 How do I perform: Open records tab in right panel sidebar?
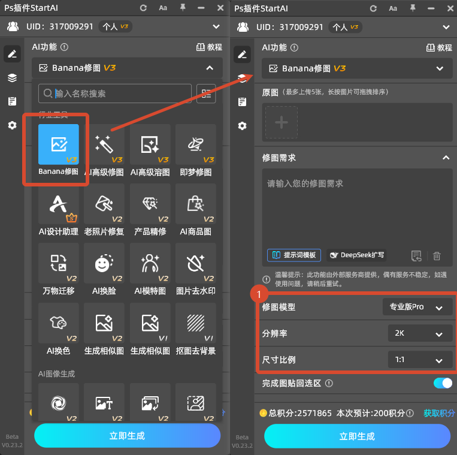[242, 102]
